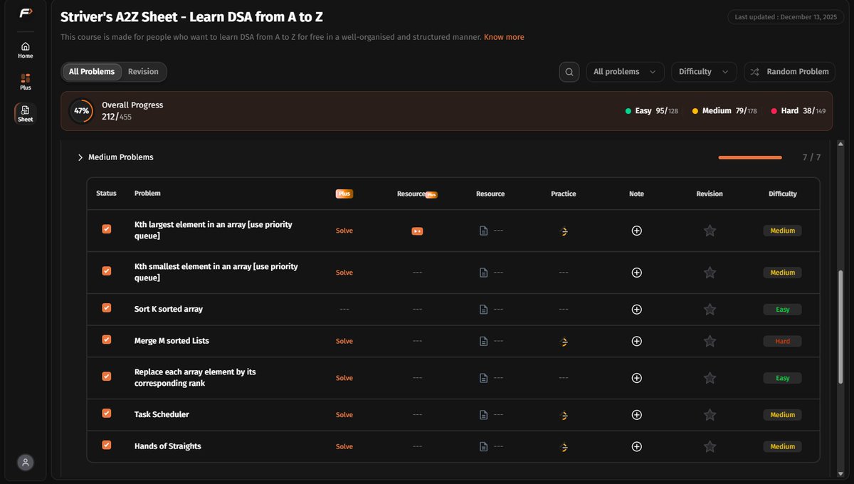Open practice link for Kth largest element

click(564, 231)
